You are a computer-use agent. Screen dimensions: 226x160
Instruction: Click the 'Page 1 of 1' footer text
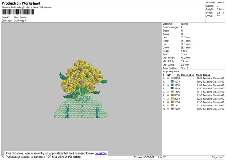(x=218, y=157)
